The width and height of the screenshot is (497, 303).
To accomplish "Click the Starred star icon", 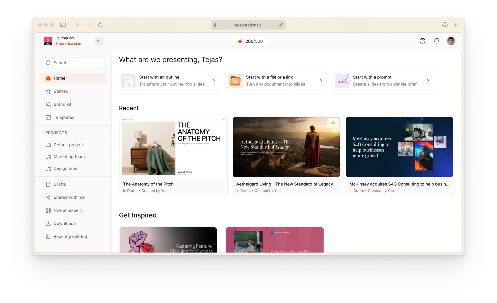I will point(48,91).
